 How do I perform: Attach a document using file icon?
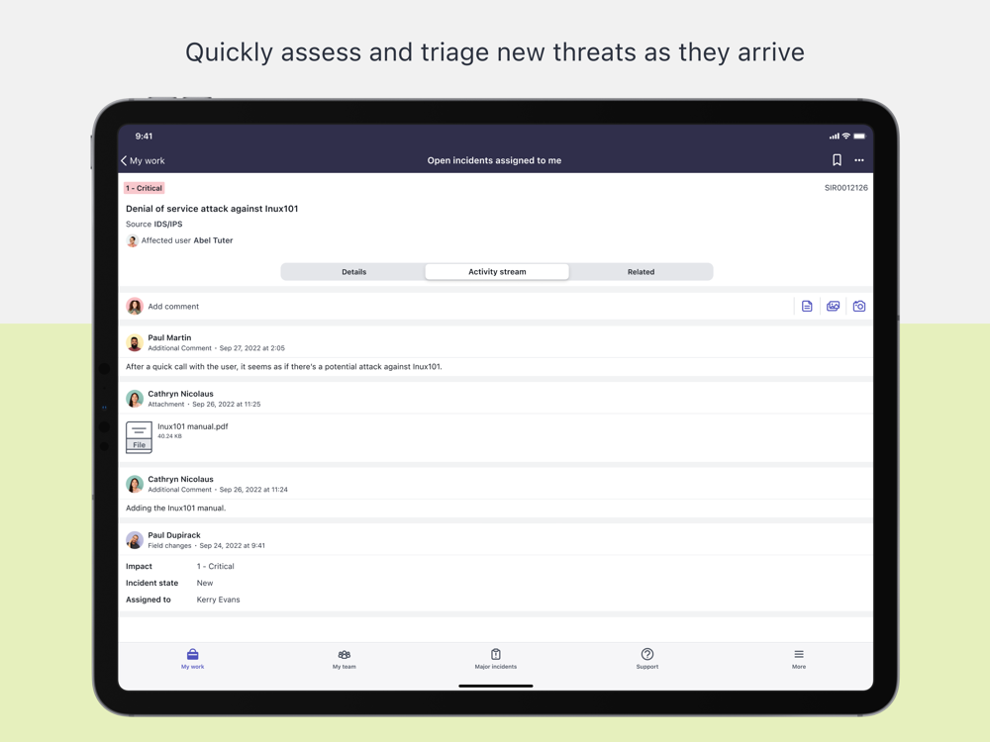coord(807,307)
